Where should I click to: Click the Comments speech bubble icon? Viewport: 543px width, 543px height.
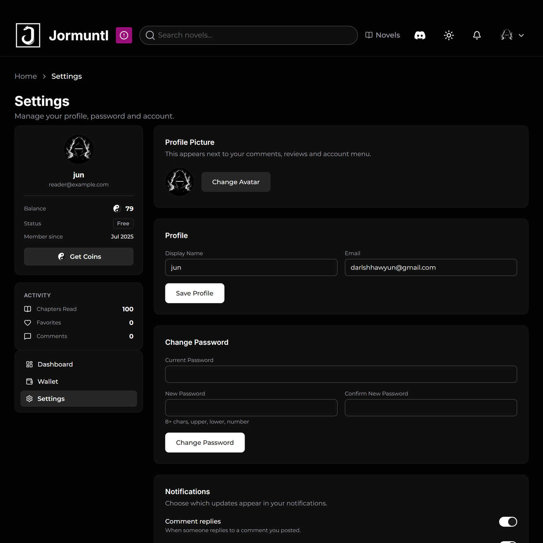(28, 336)
